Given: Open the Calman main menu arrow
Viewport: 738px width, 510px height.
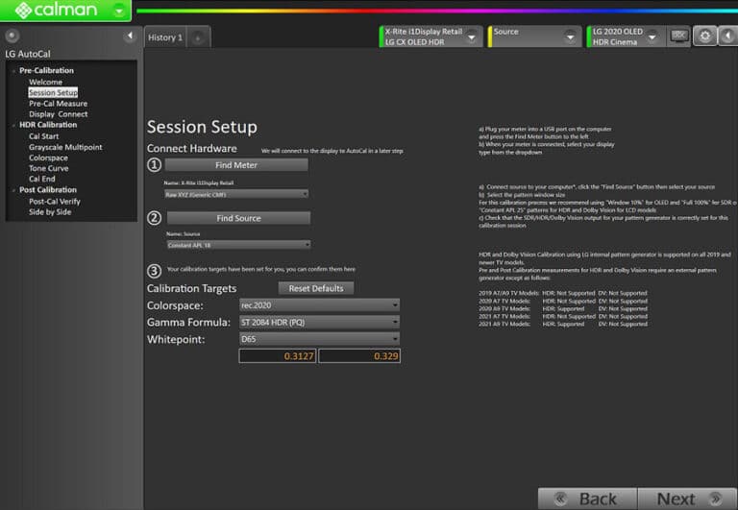Looking at the screenshot, I should click(118, 11).
